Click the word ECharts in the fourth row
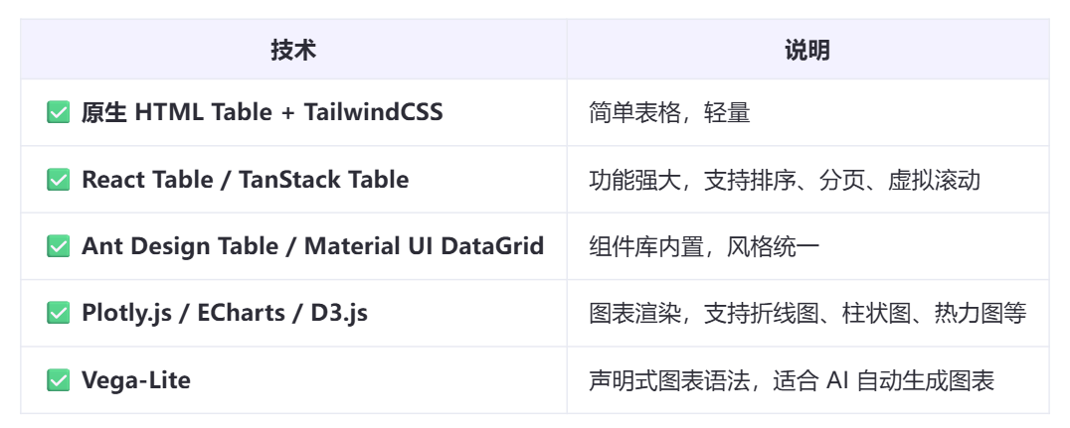Screen dimensions: 1070x428 point(241,313)
